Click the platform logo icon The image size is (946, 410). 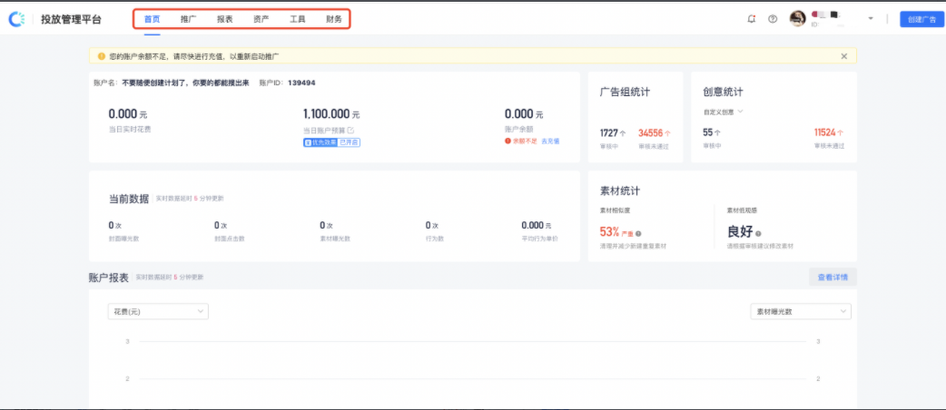pos(16,19)
